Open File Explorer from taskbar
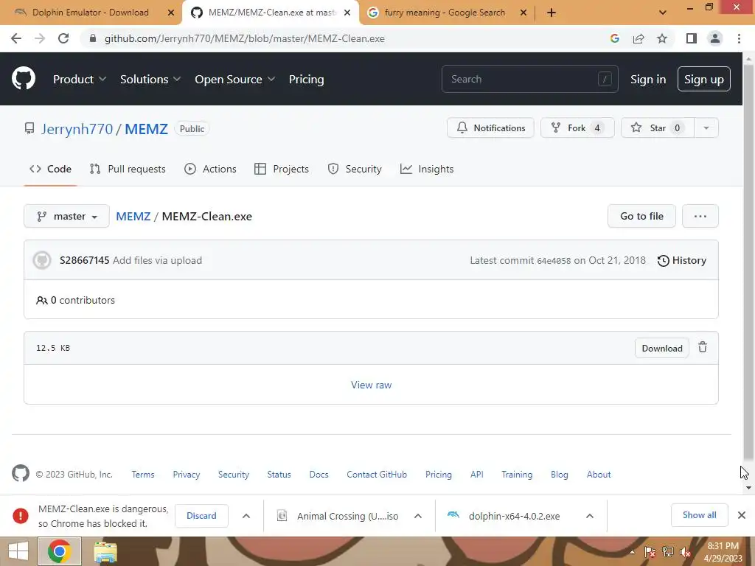This screenshot has width=755, height=566. 105,551
